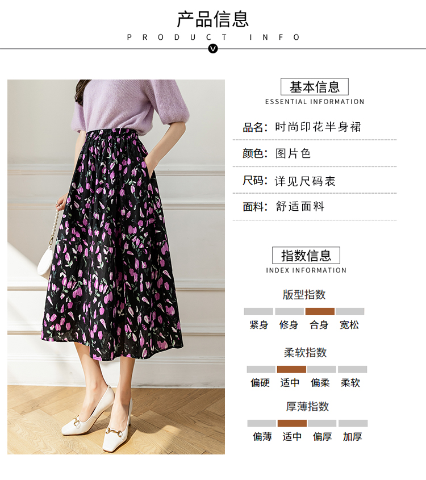The width and height of the screenshot is (426, 480).
Task: Select the gray 偏硬 softness bar
Action: point(261,369)
